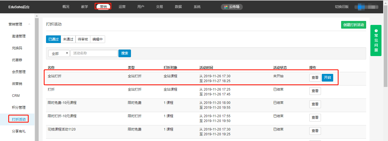Switch to the 待审核 status tab
Viewport: 388px width, 141px height.
coord(83,39)
